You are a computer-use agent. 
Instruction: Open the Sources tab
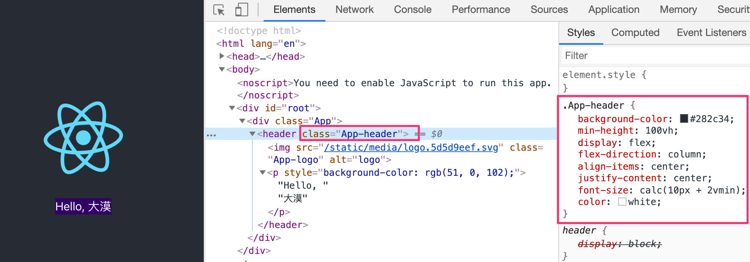(549, 10)
